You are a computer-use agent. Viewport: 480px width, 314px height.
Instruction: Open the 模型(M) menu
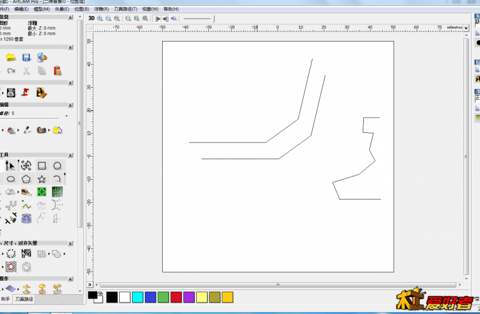[x=42, y=9]
